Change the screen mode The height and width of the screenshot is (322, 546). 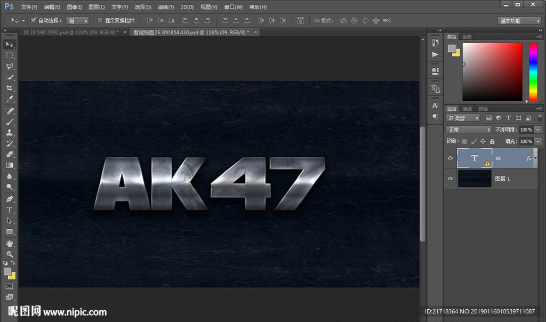pyautogui.click(x=10, y=297)
